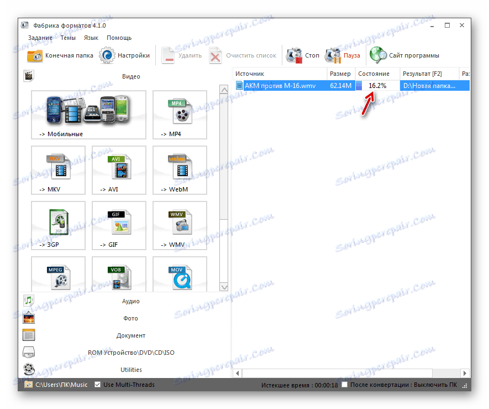Select the MPEG conversion format
The image size is (489, 409).
coord(59,275)
